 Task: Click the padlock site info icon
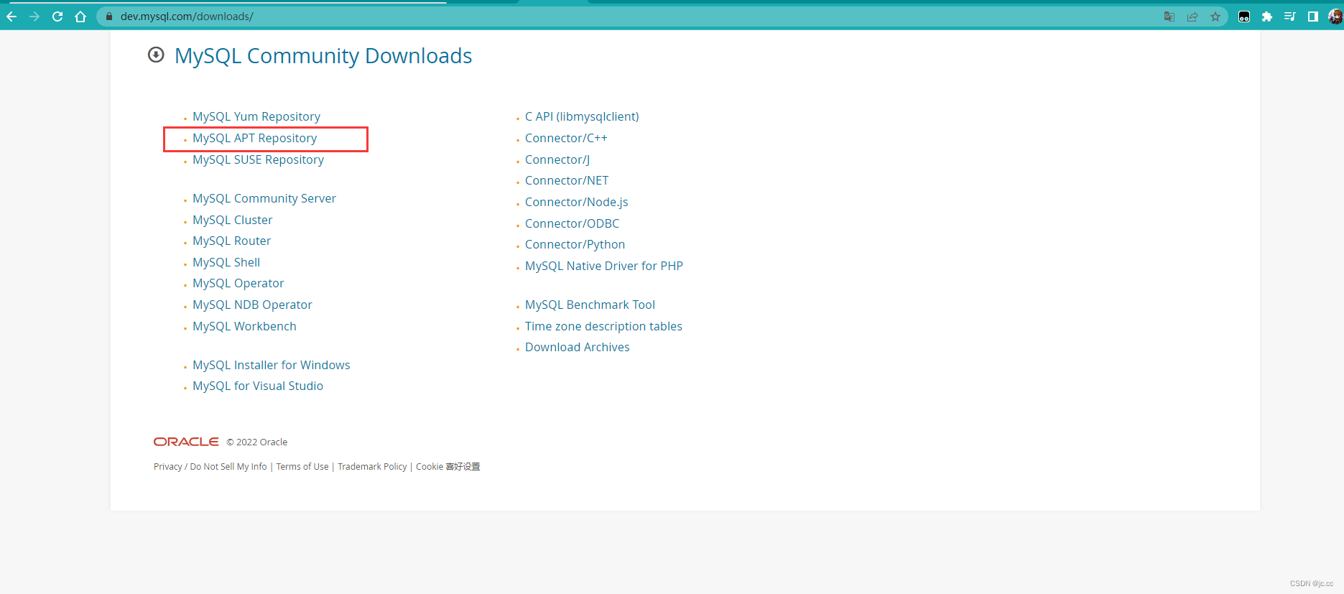click(x=109, y=17)
